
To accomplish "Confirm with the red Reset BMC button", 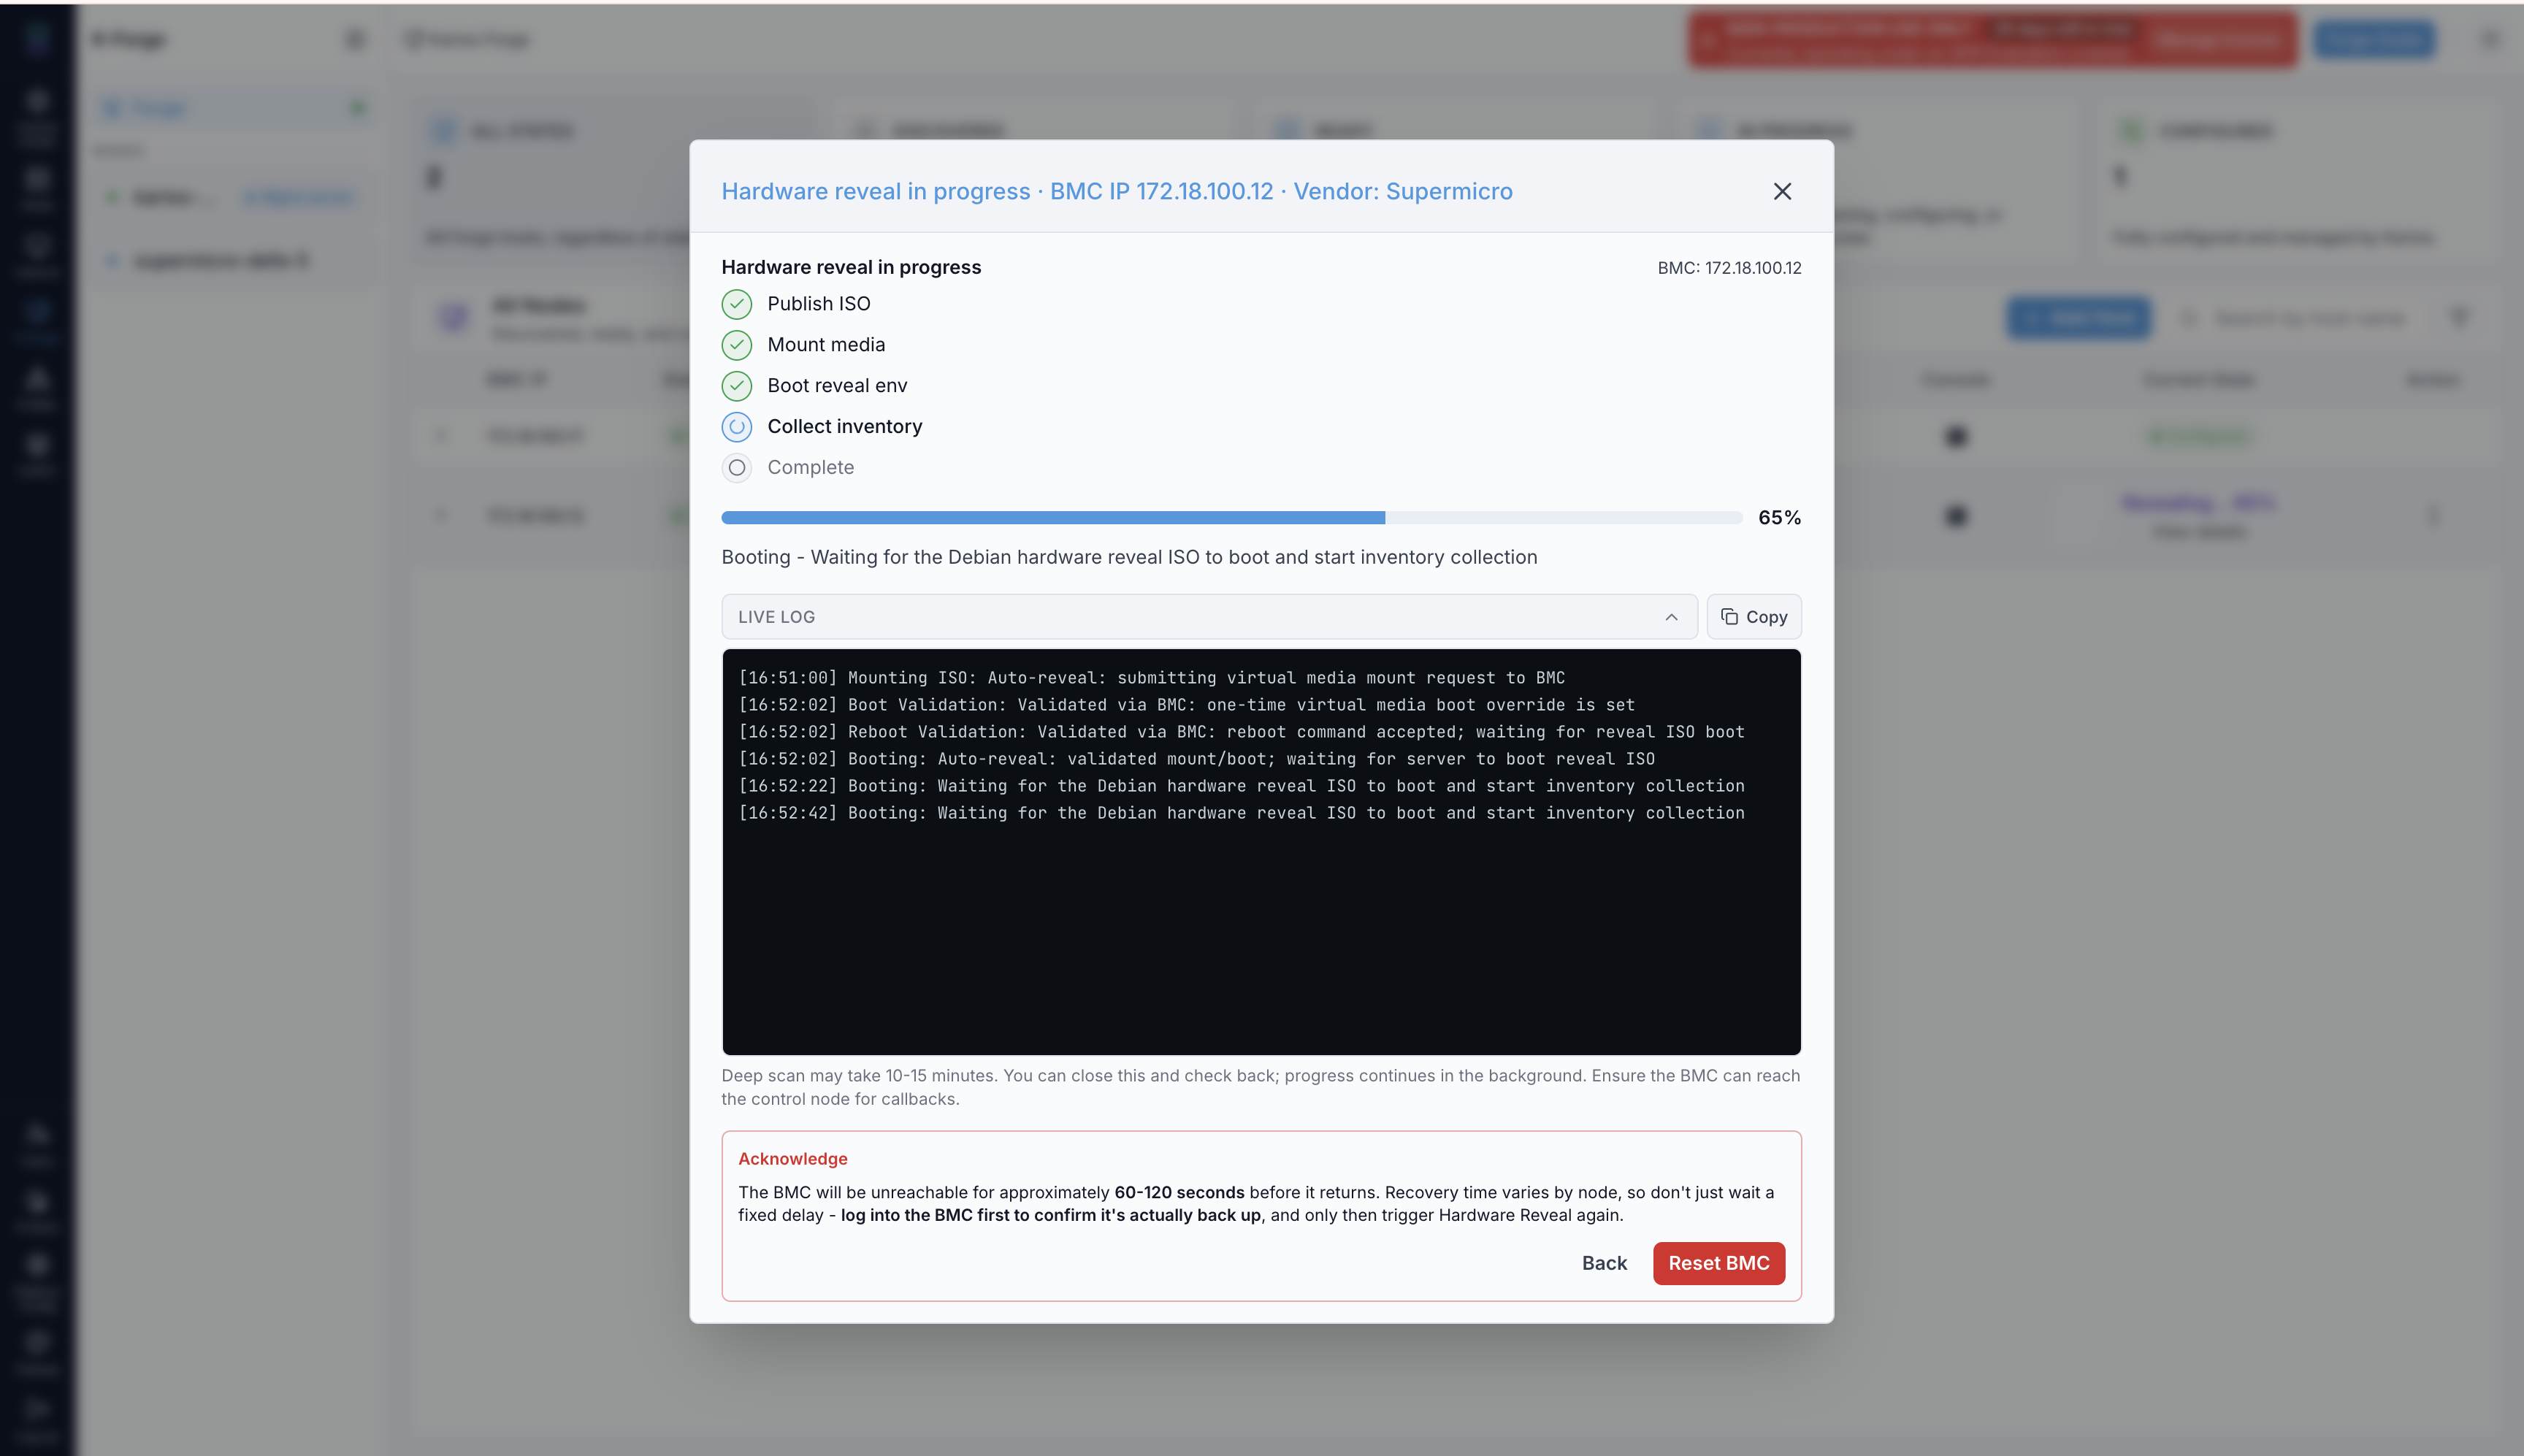I will (x=1719, y=1263).
